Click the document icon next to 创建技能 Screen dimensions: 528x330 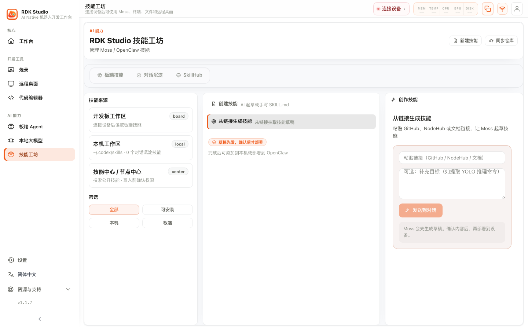point(214,104)
